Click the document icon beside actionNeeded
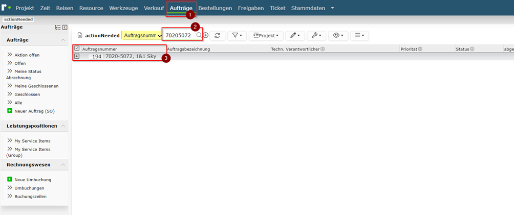 (x=80, y=35)
